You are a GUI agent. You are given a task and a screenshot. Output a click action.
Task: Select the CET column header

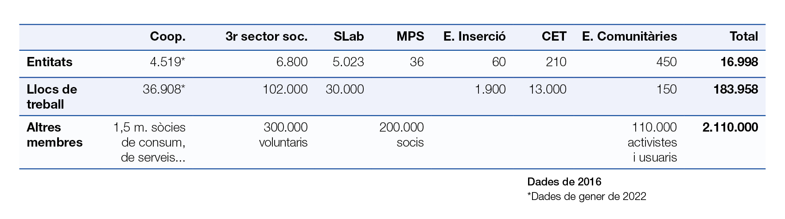pyautogui.click(x=554, y=37)
